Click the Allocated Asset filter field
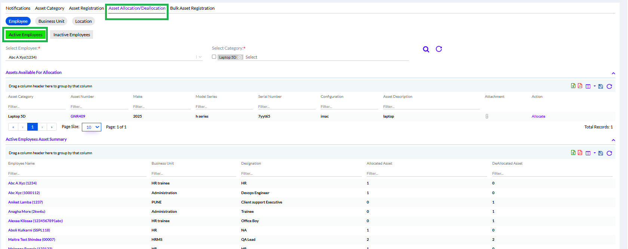 [x=427, y=173]
